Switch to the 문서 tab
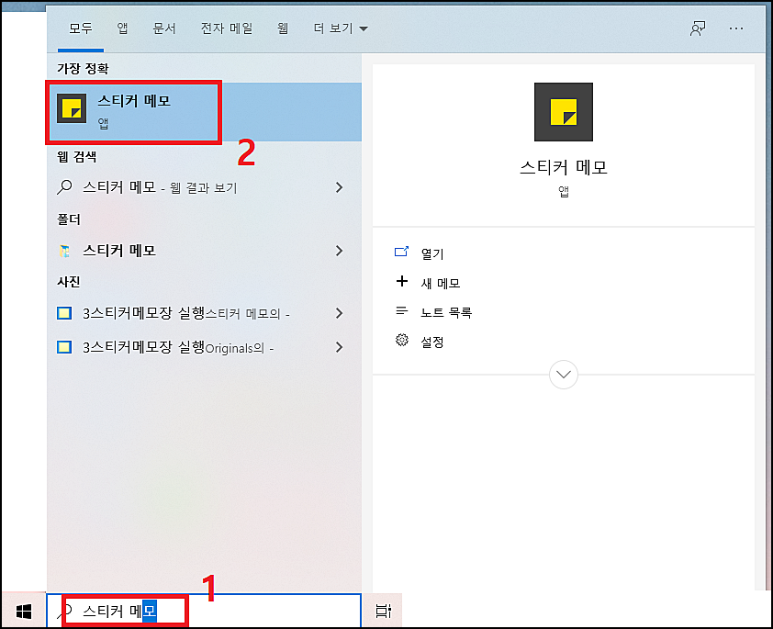 [x=164, y=28]
